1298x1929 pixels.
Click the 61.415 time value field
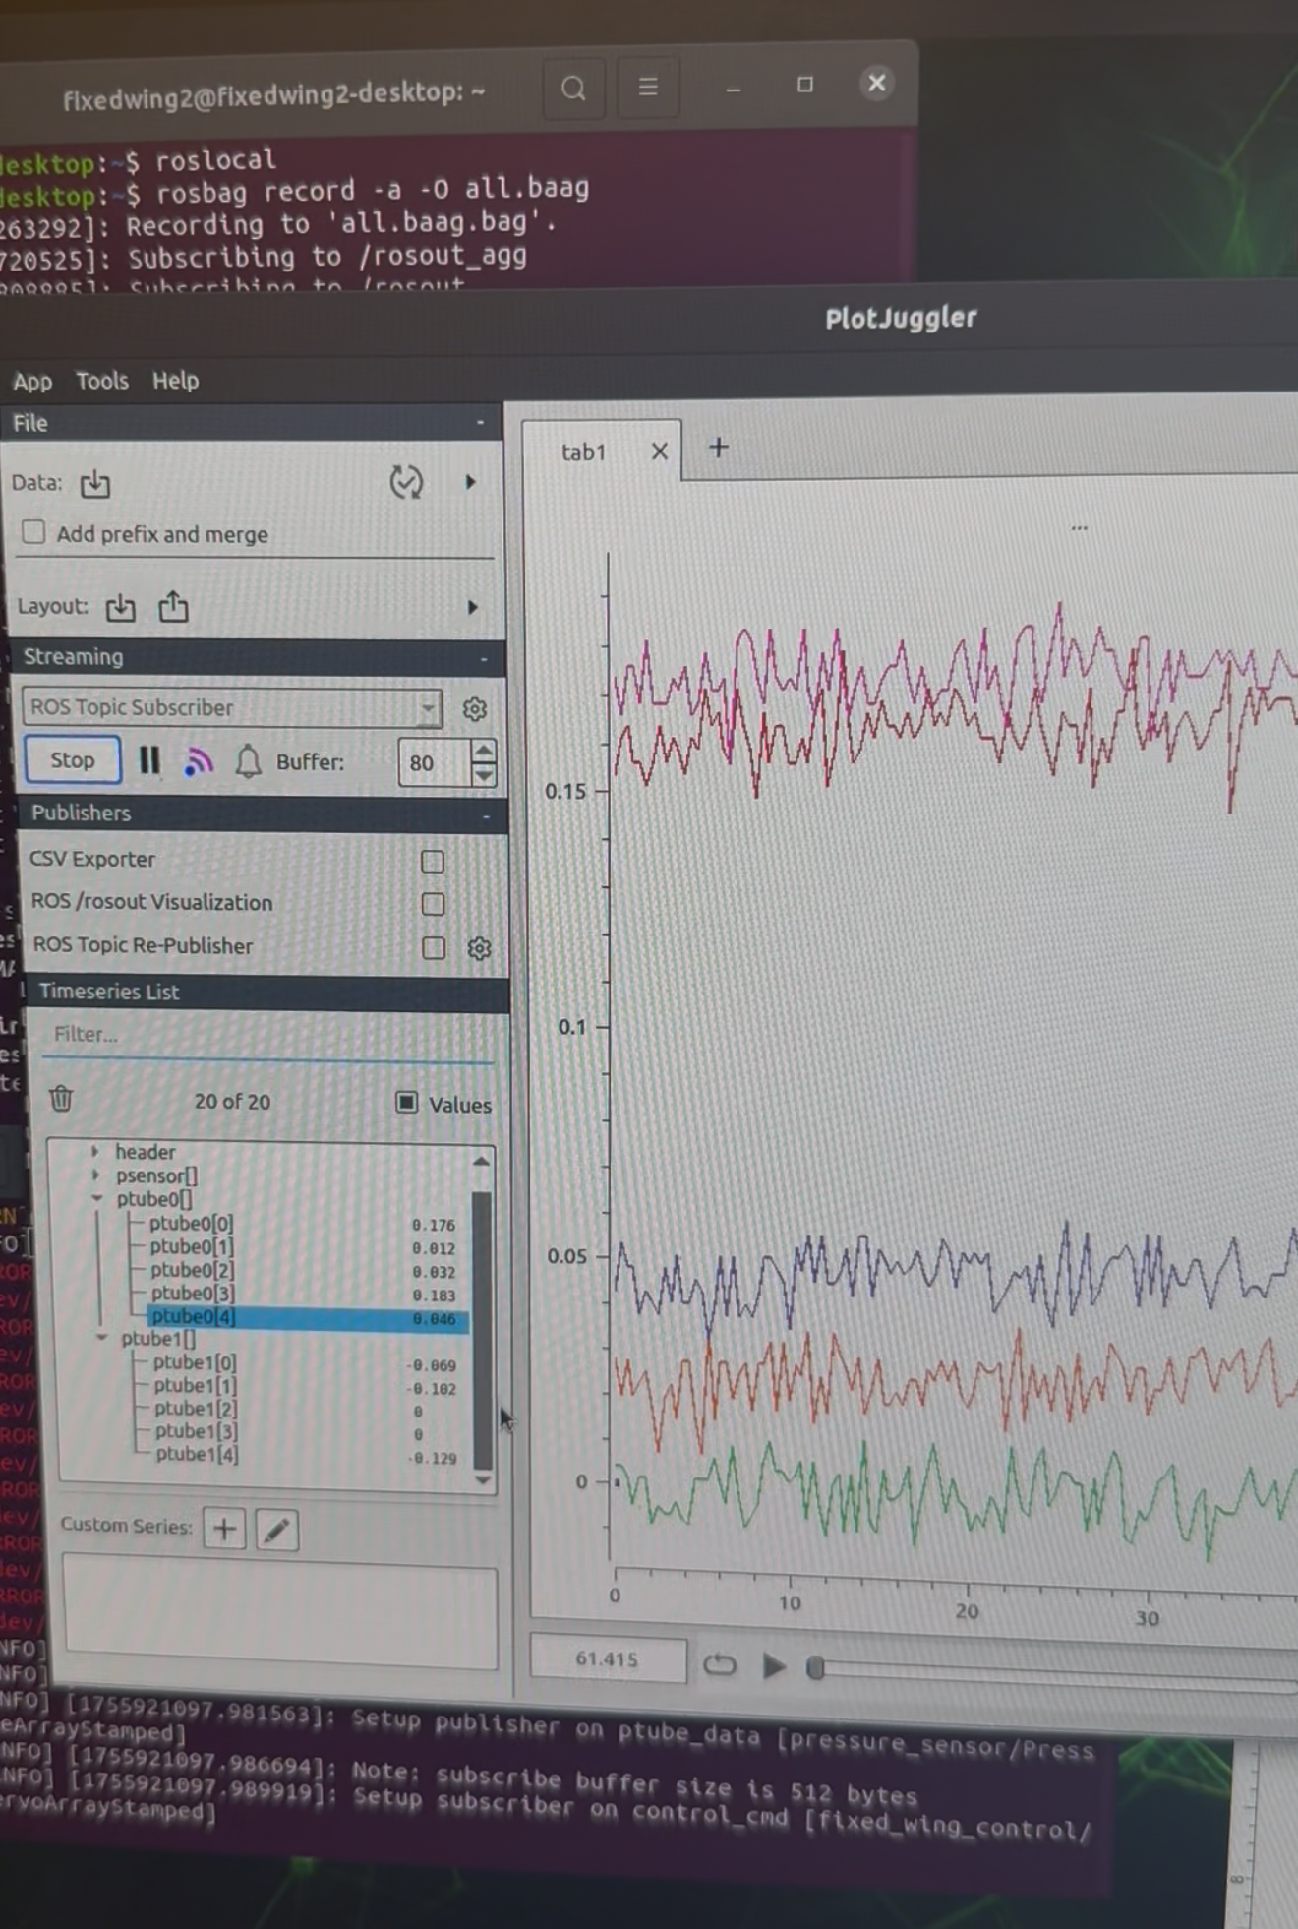(x=608, y=1659)
